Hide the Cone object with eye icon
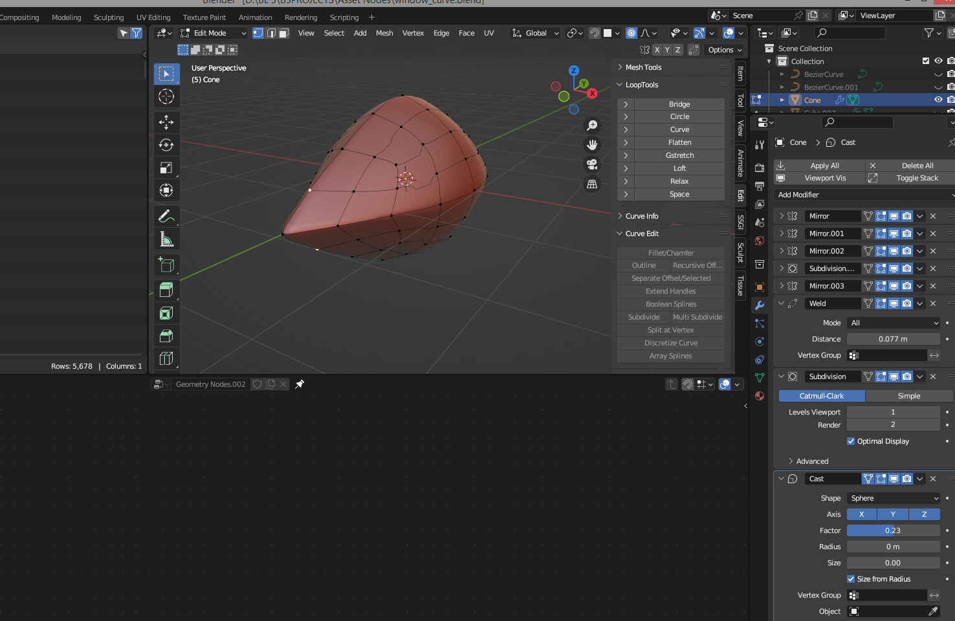Screen dimensions: 955x621 938,100
